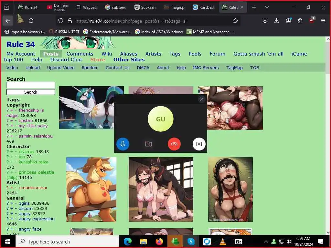This screenshot has height=248, width=331.
Task: Open Wiki in site navigation
Action: pos(107,54)
